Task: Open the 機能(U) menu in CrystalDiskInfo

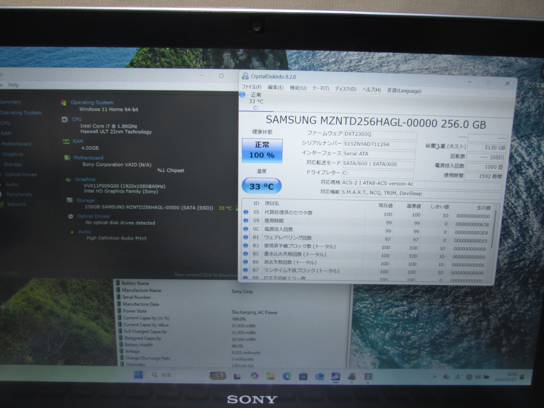Action: pyautogui.click(x=298, y=88)
